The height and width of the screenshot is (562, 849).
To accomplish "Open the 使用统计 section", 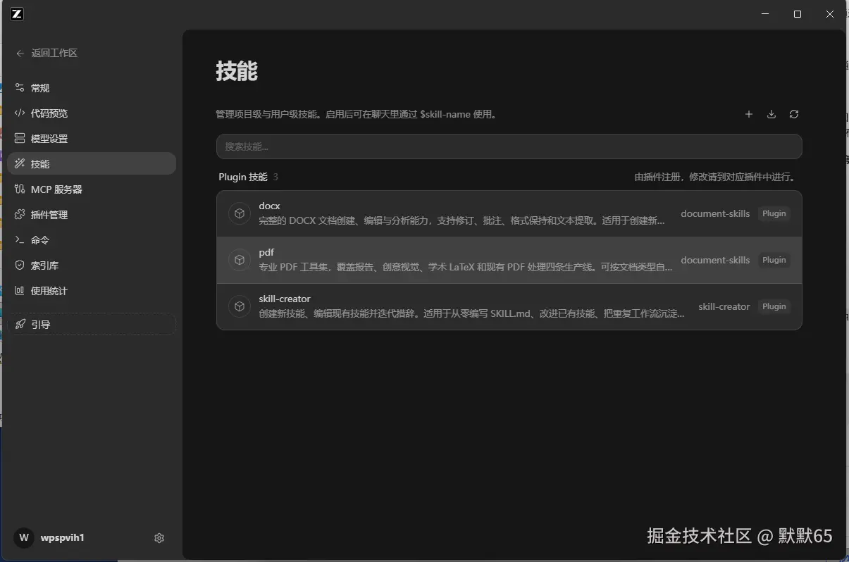I will click(x=92, y=291).
